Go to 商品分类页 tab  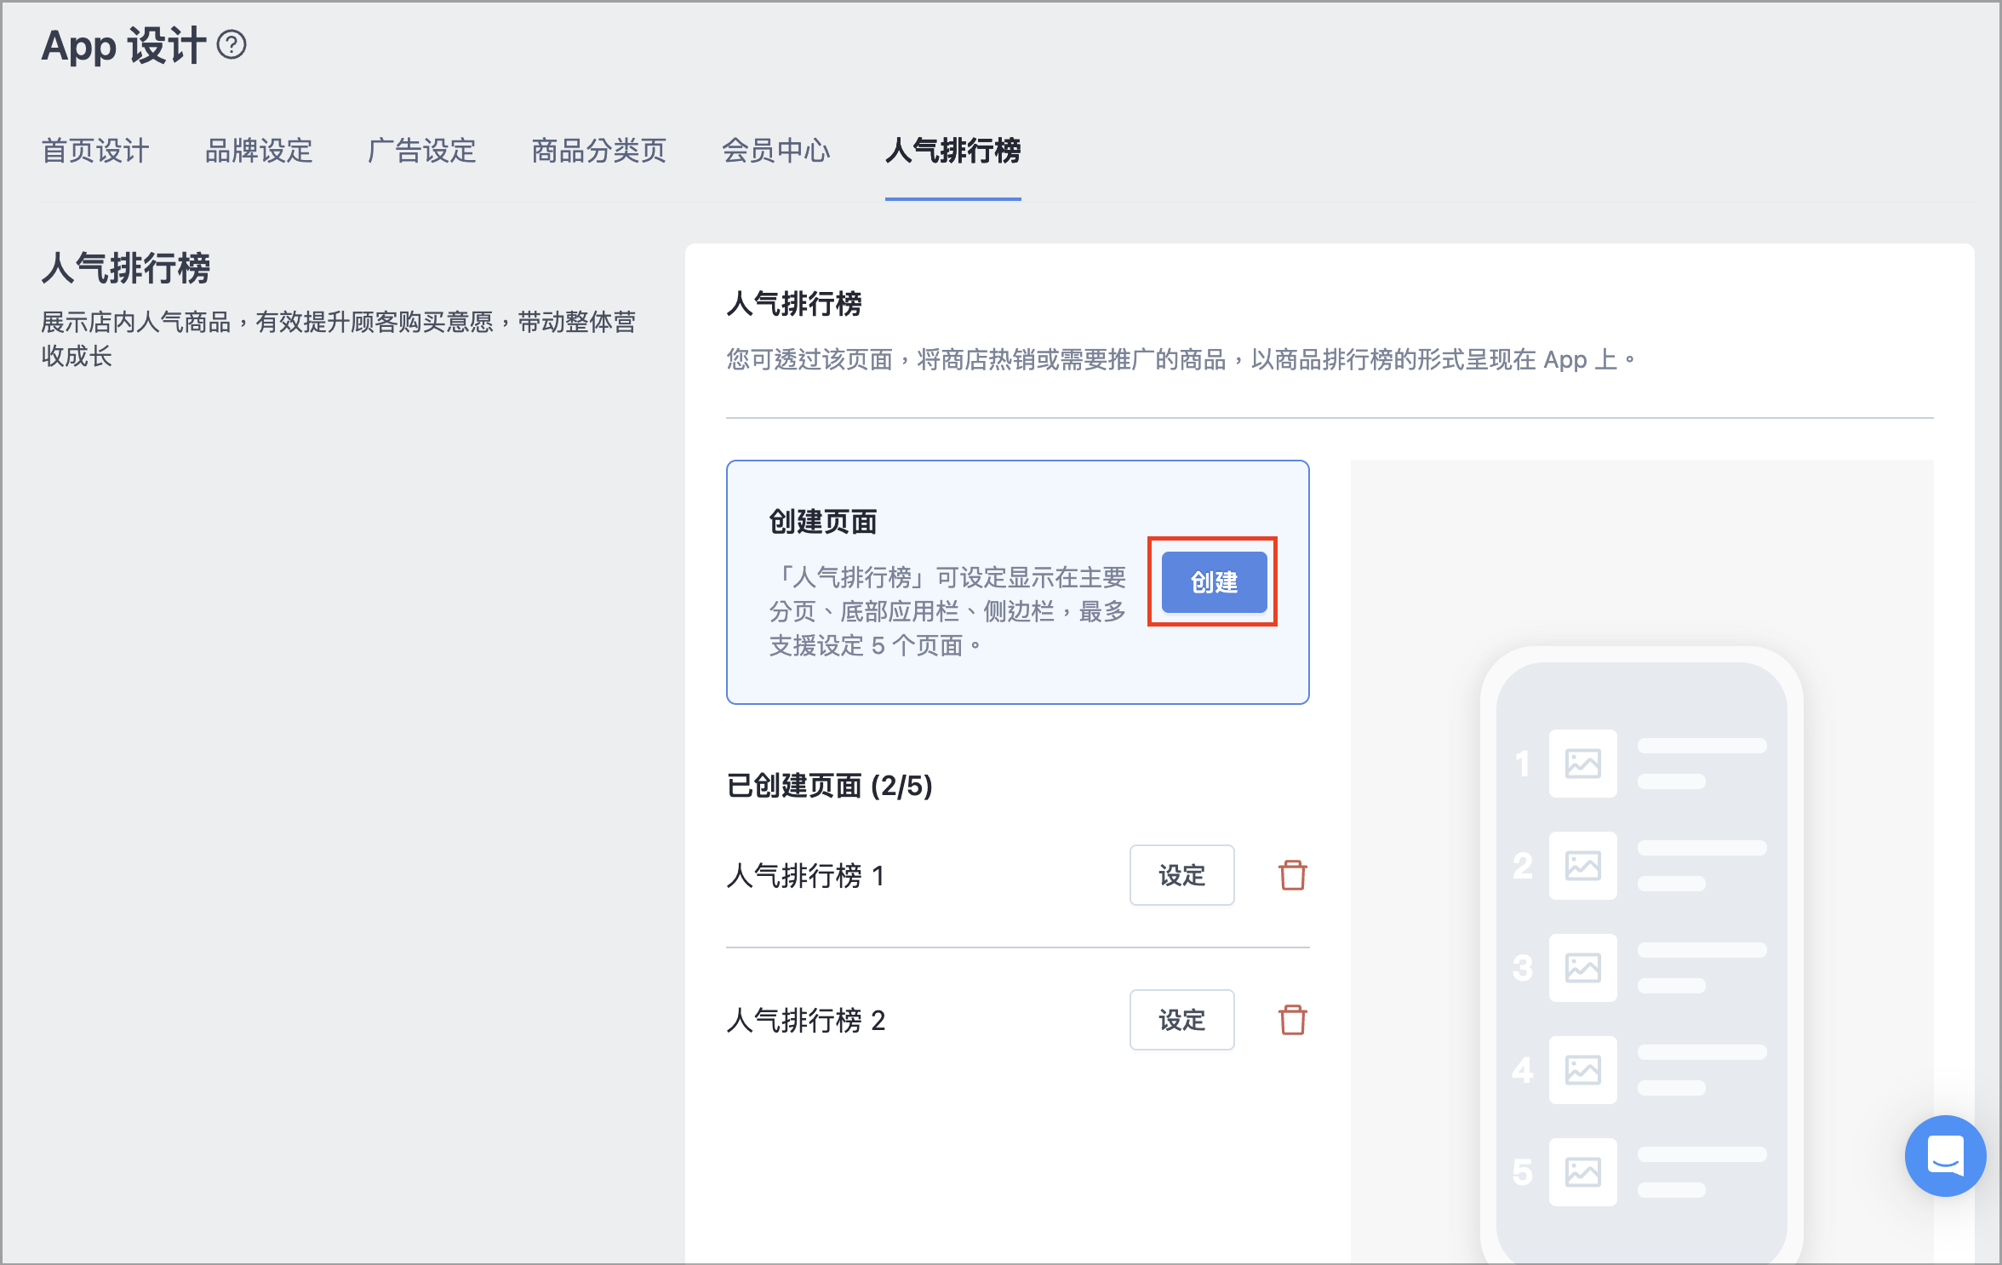pyautogui.click(x=599, y=151)
